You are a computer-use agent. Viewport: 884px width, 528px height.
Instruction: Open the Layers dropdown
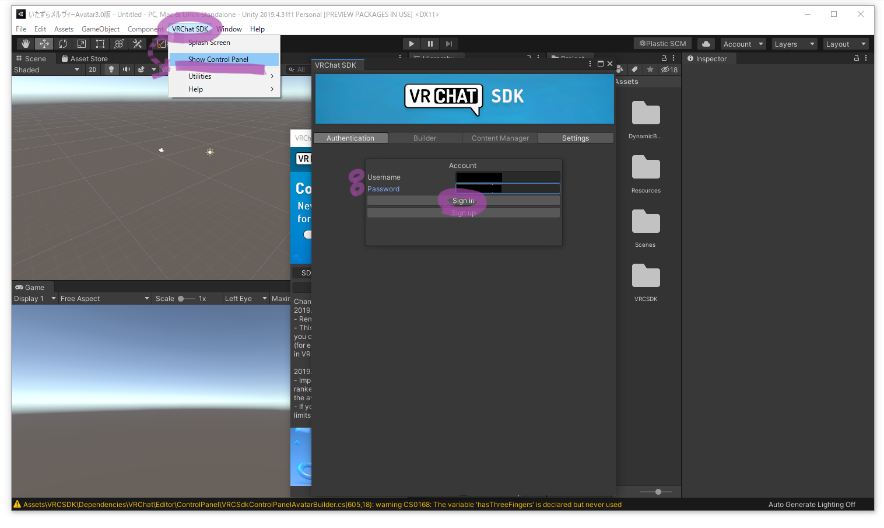[x=794, y=44]
